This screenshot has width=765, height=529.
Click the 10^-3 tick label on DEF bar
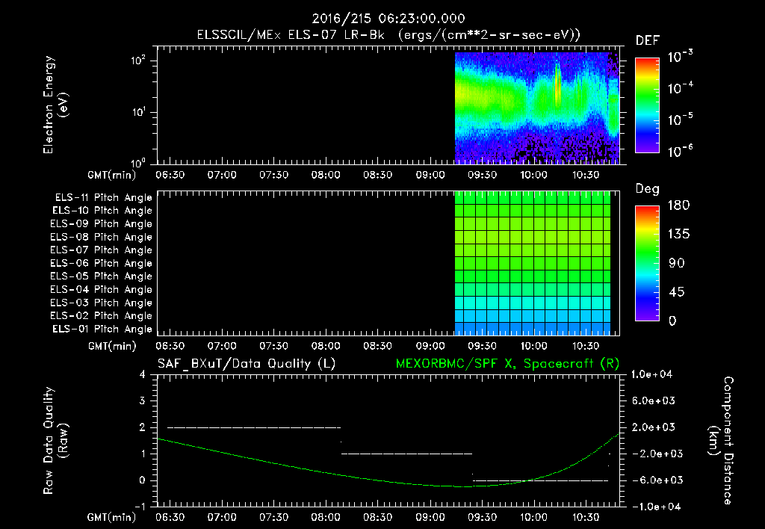coord(680,57)
